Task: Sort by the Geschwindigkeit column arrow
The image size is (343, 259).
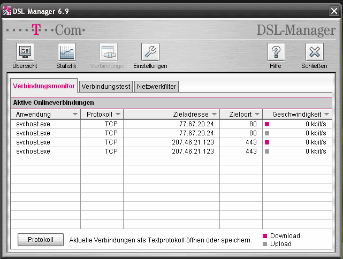Action: point(326,114)
